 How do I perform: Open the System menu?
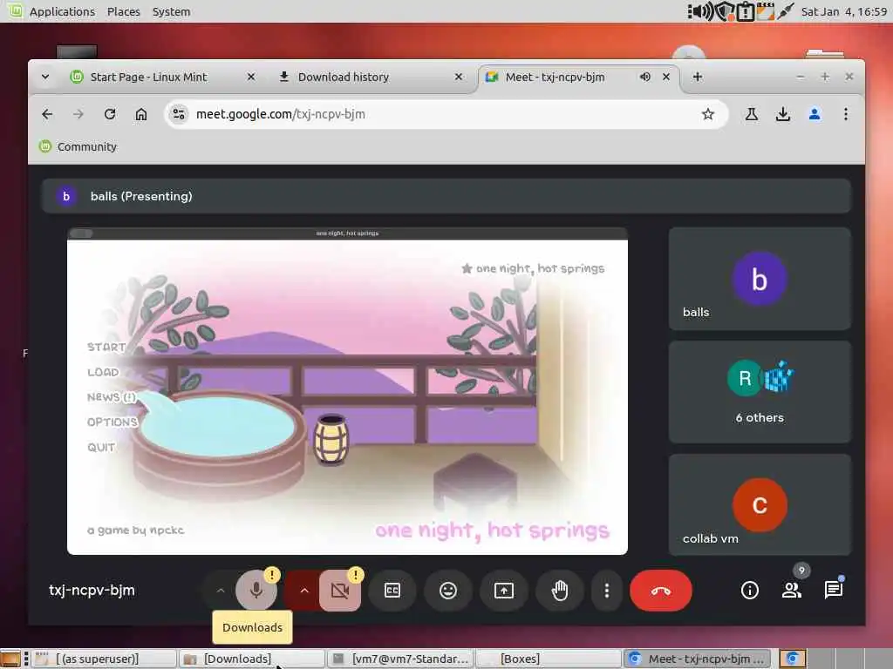click(172, 11)
